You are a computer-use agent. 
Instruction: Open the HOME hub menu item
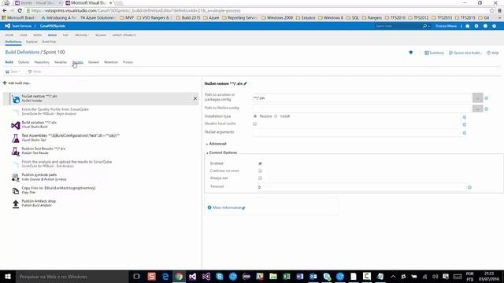[x=9, y=35]
